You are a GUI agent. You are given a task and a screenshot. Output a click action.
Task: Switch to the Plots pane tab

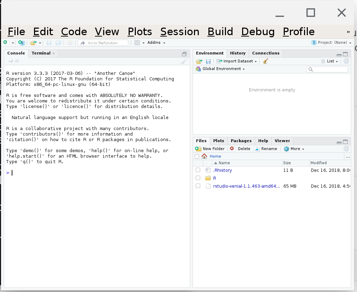tap(219, 141)
